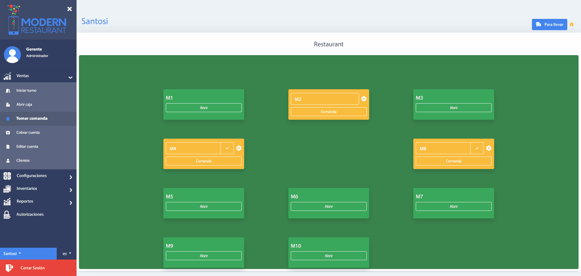Click the gear icon beside table M8
581x276 pixels.
point(489,148)
